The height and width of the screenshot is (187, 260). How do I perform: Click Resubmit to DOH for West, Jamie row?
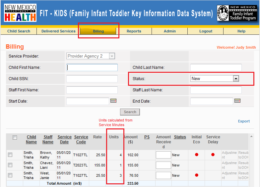coord(243,175)
